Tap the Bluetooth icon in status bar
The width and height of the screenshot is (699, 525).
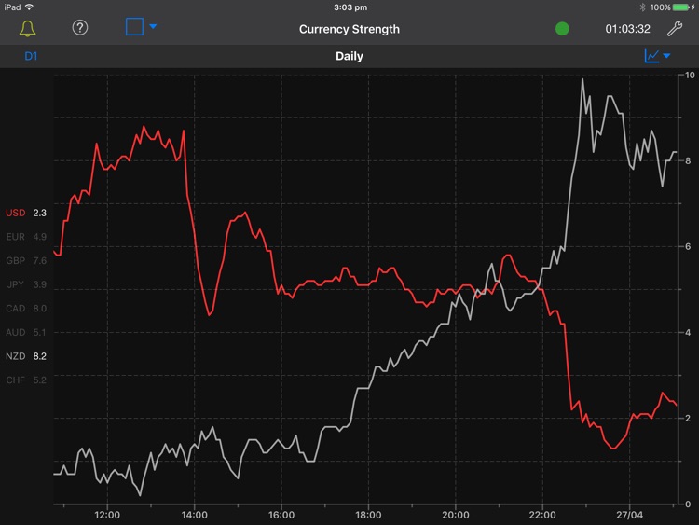tap(642, 7)
